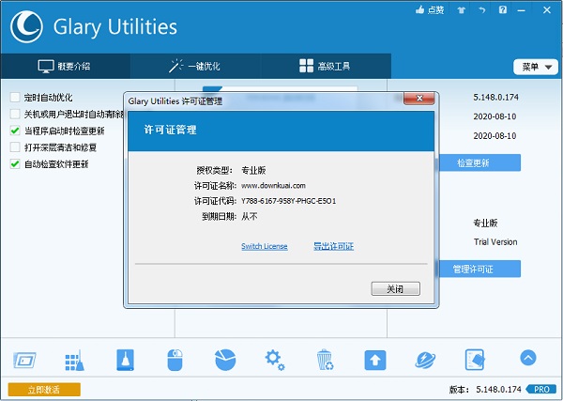This screenshot has width=563, height=401.
Task: Click the mouse icon in bottom toolbar
Action: [175, 360]
